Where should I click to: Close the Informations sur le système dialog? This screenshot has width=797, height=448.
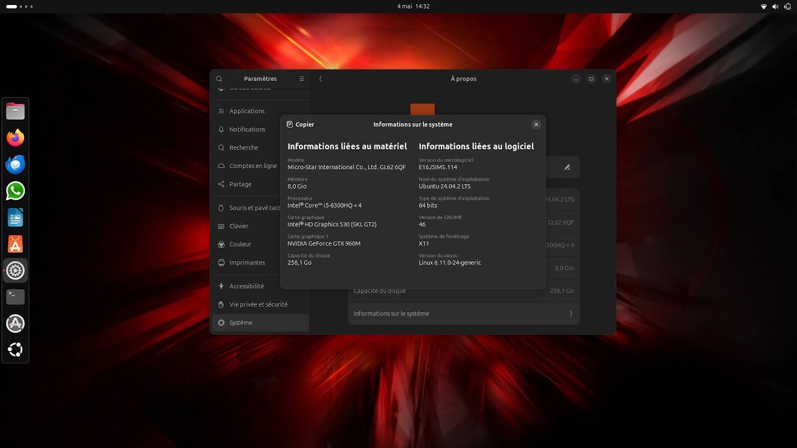click(536, 124)
